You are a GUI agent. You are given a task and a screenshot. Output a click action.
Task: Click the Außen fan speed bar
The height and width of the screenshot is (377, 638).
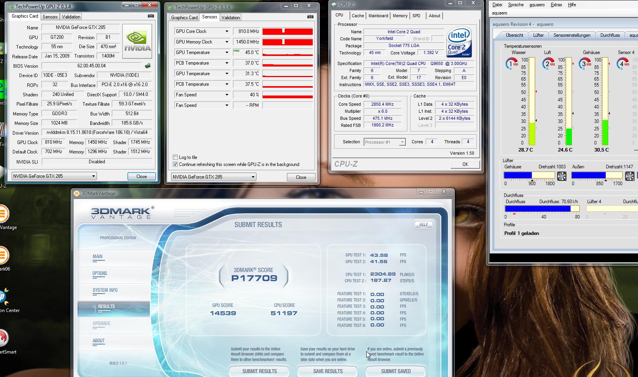pyautogui.click(x=597, y=175)
